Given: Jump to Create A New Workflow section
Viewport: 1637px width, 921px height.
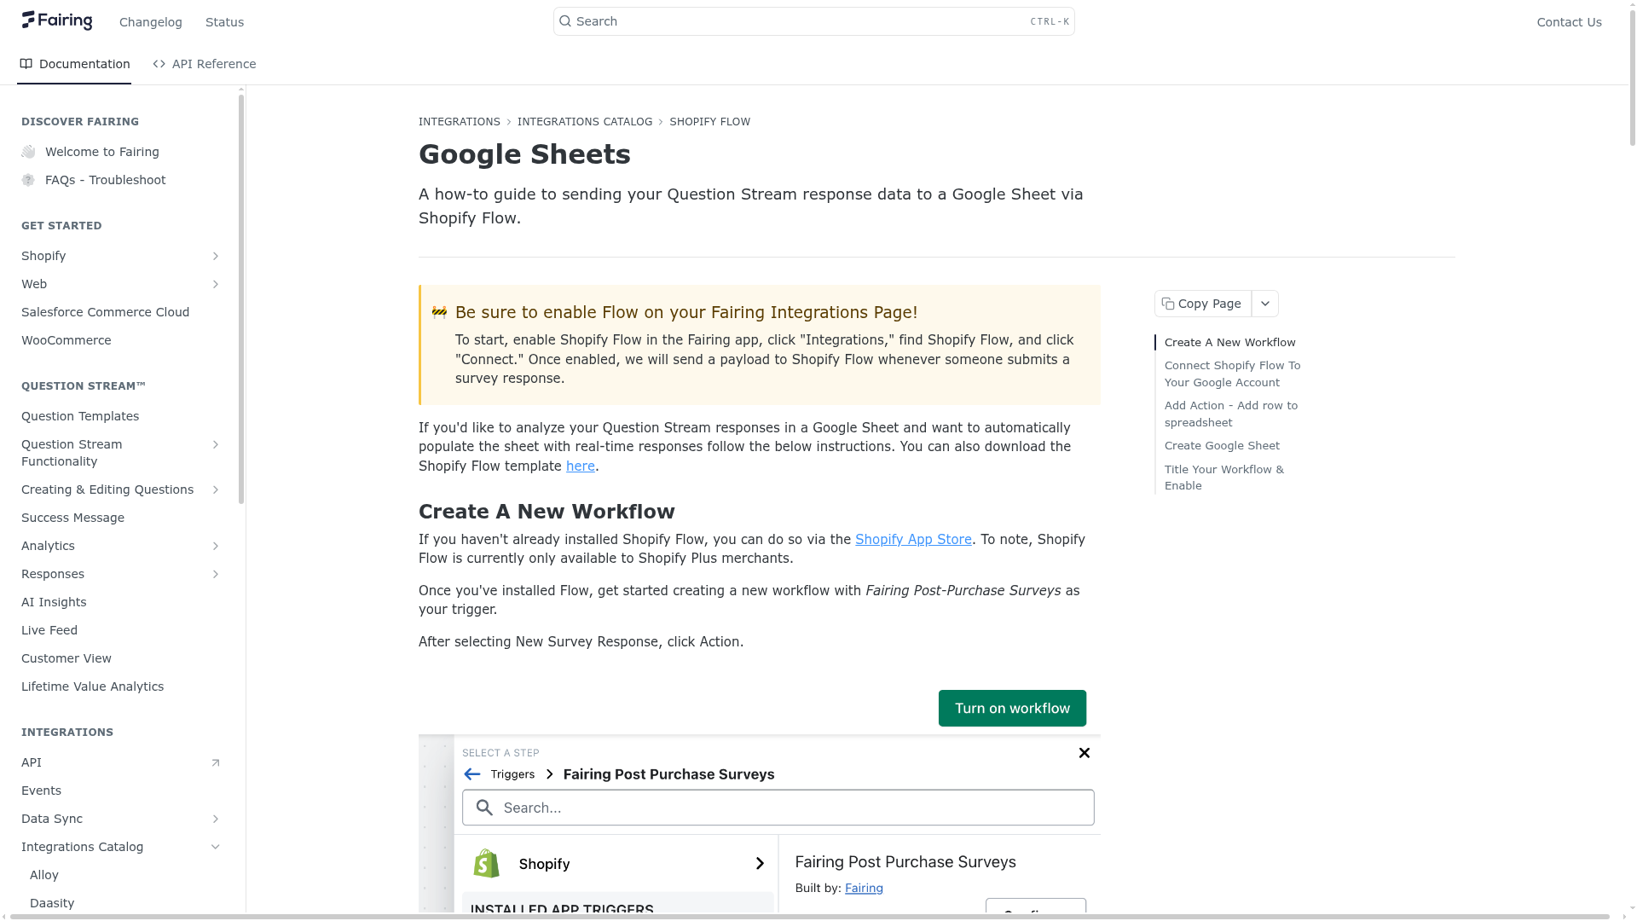Looking at the screenshot, I should point(1229,342).
